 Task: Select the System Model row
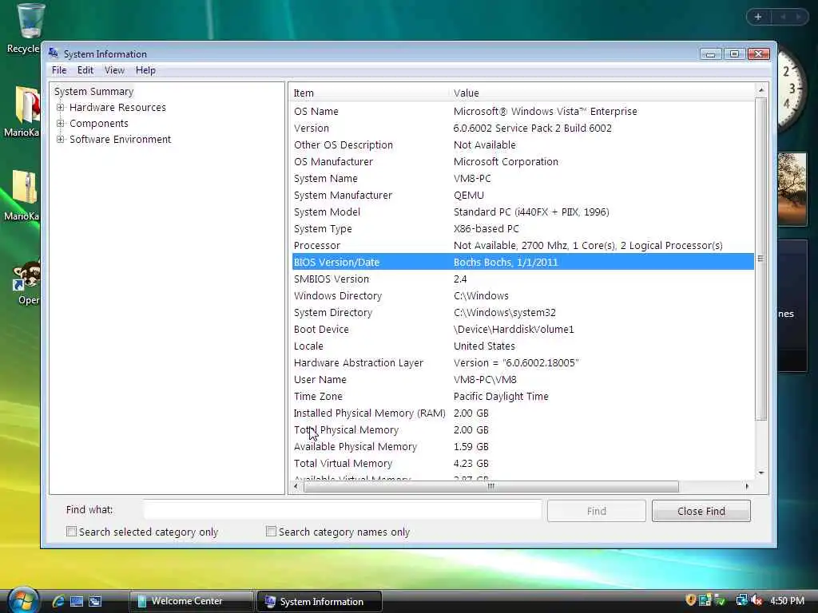click(522, 212)
